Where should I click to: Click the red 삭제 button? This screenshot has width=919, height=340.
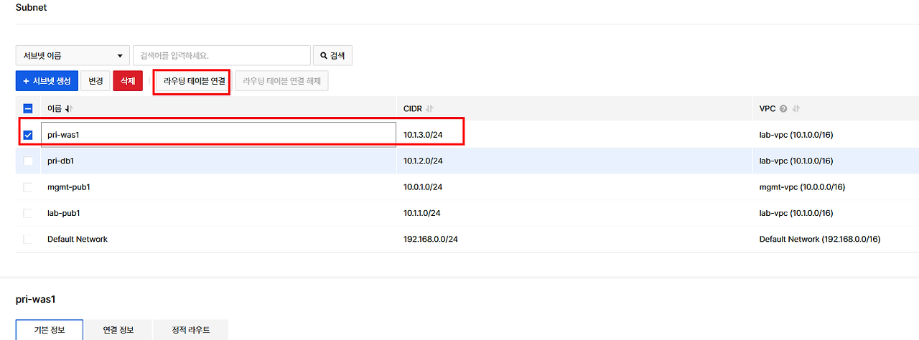(x=128, y=81)
